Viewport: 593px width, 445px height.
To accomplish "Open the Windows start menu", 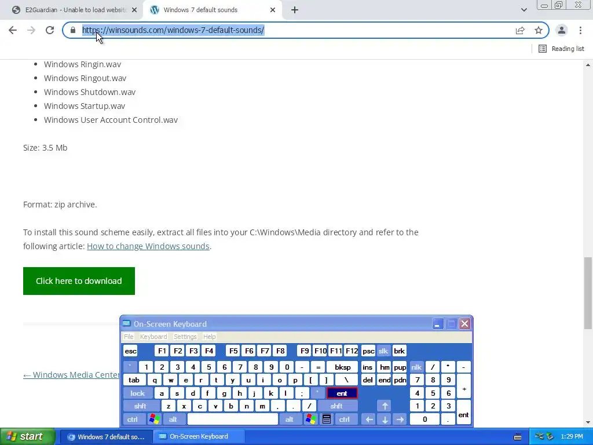I will pyautogui.click(x=27, y=437).
